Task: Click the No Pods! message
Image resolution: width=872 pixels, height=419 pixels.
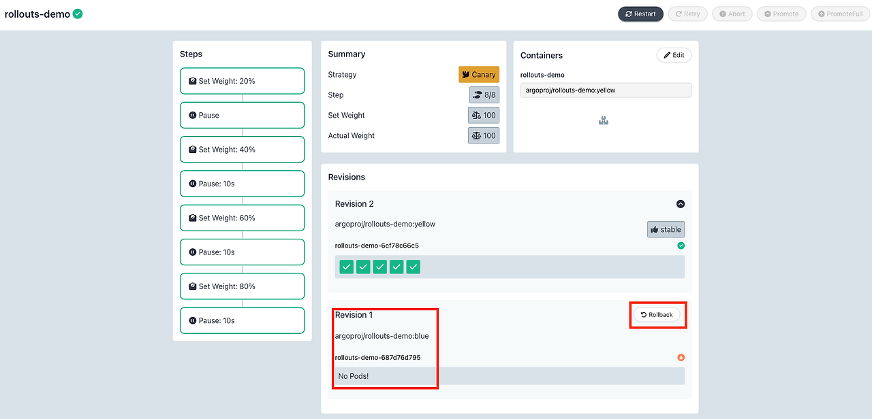Action: coord(354,376)
